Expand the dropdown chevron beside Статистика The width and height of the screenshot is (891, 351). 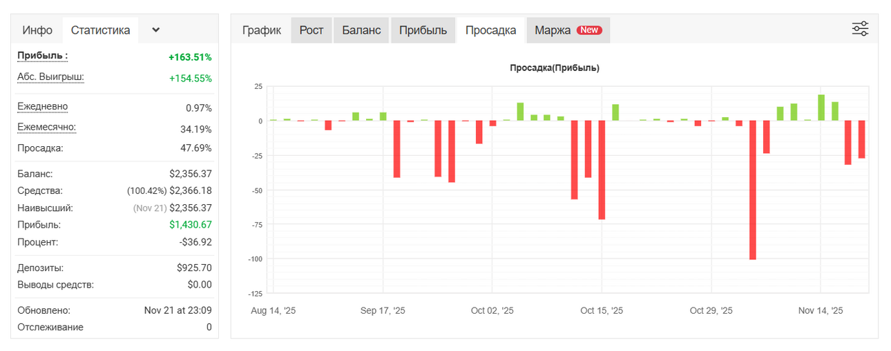[x=155, y=30]
